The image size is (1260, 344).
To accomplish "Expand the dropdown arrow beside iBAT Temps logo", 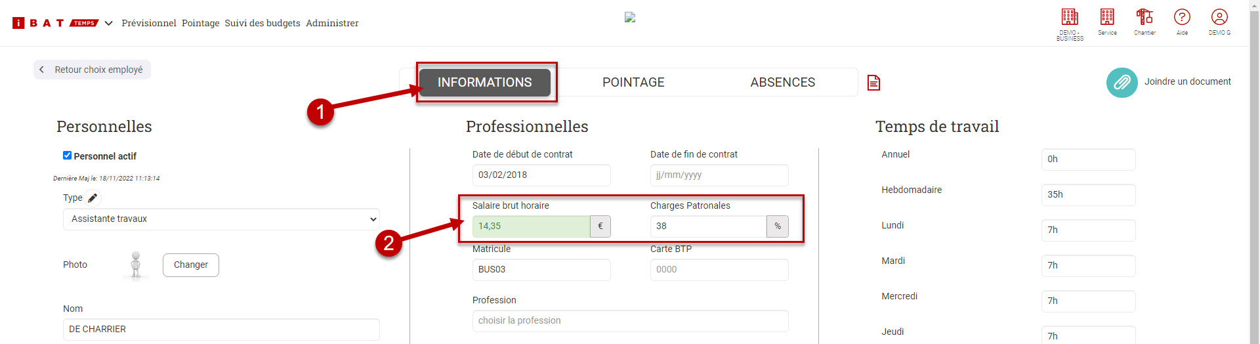I will pyautogui.click(x=109, y=23).
